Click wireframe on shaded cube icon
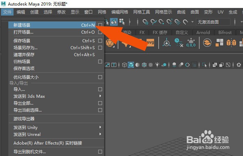The height and width of the screenshot is (156, 243). [x=144, y=65]
